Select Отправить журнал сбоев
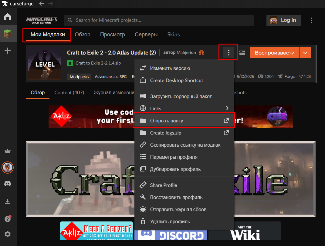The image size is (325, 246). pyautogui.click(x=184, y=209)
